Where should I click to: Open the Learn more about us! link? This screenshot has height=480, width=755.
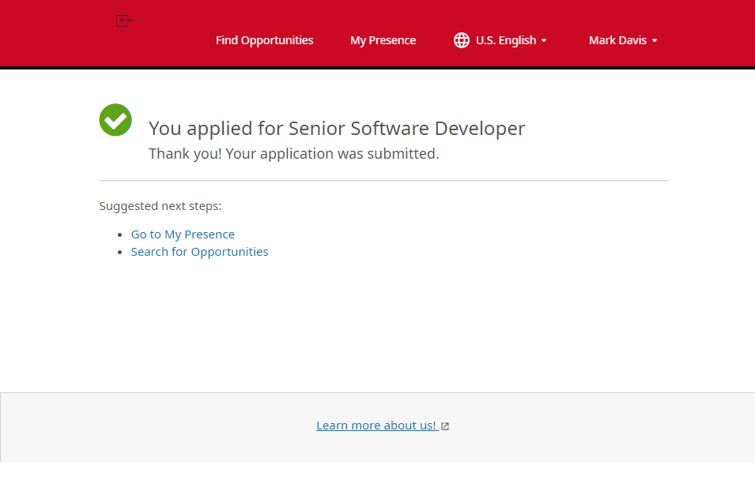tap(376, 426)
